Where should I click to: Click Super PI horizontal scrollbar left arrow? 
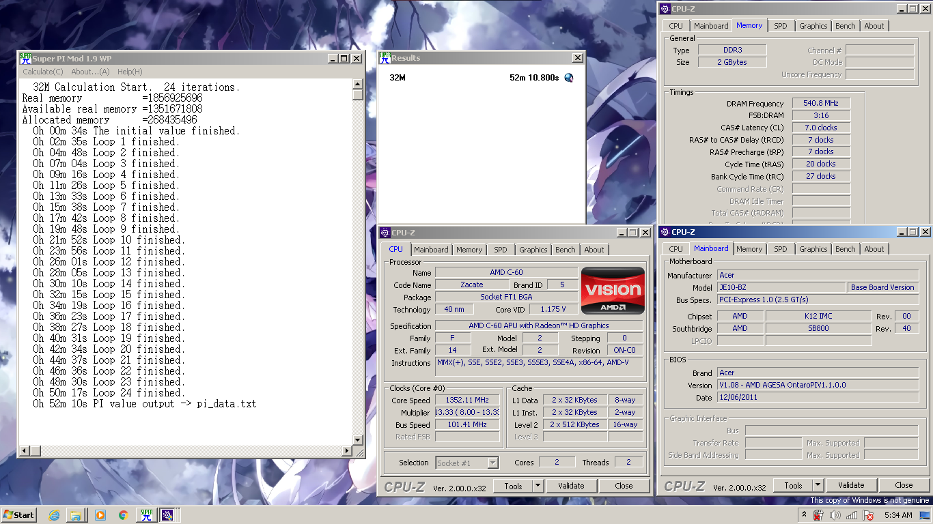25,451
